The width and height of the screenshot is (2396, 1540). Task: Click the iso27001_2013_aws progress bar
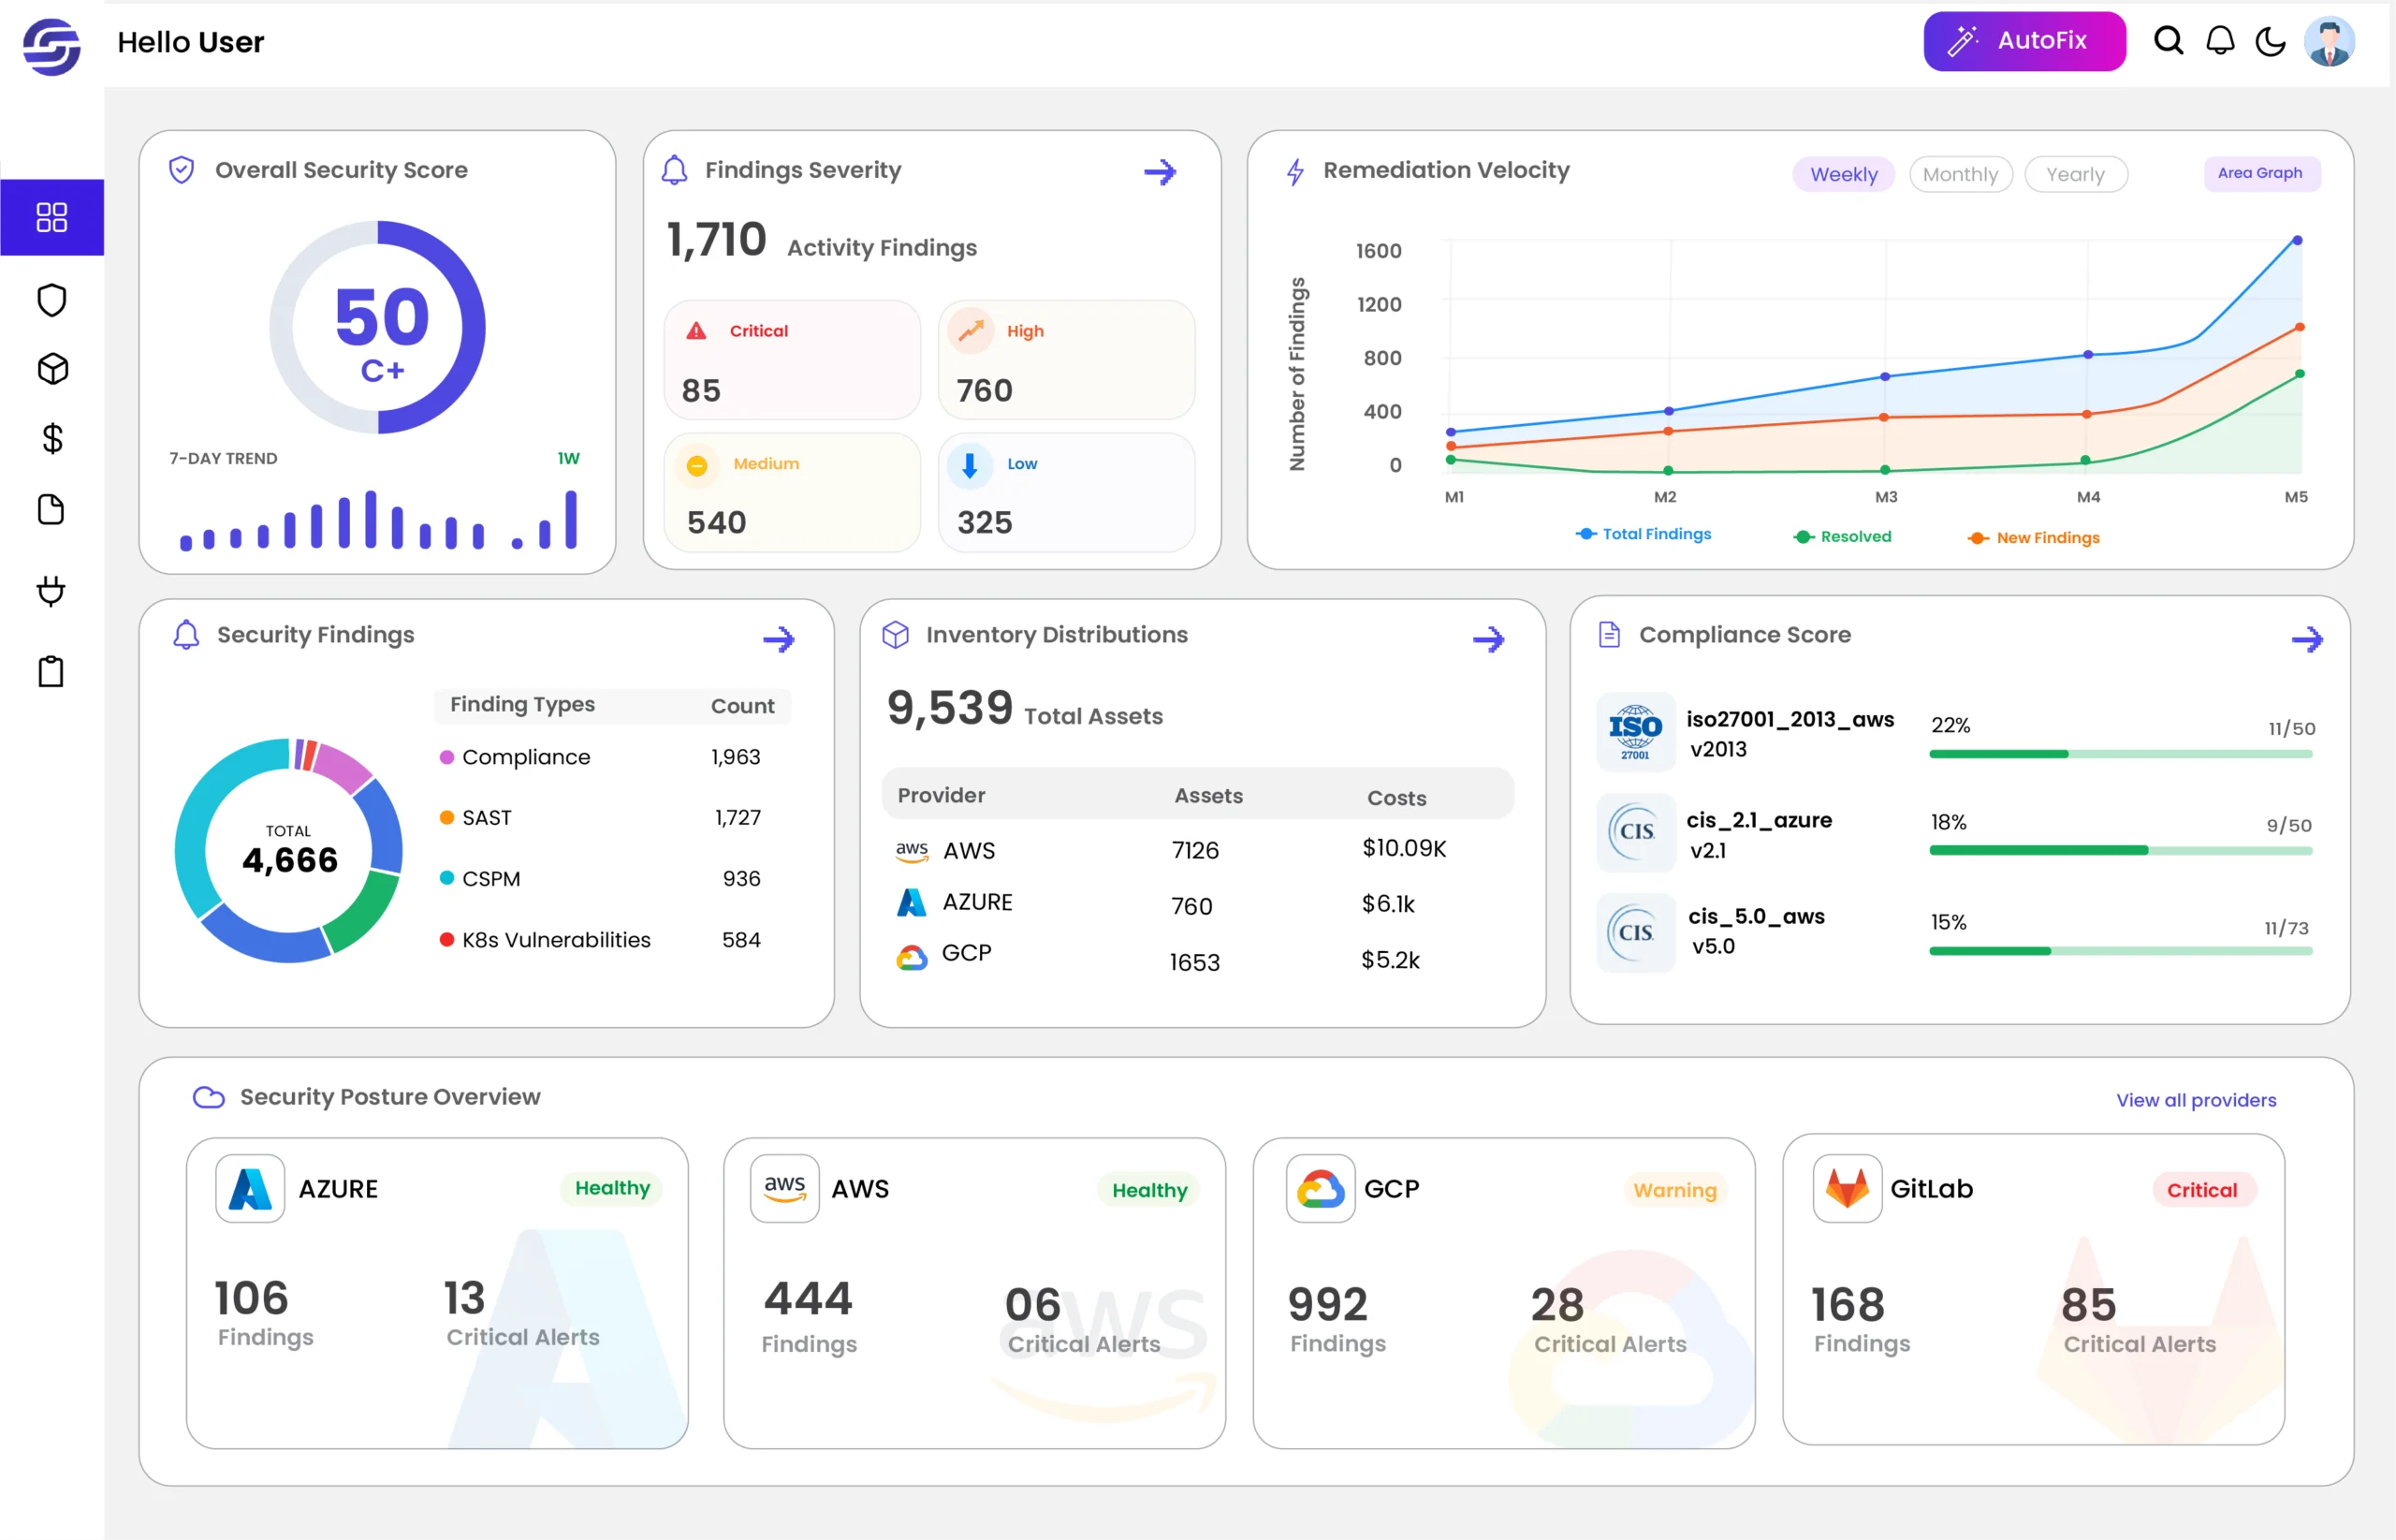(x=2120, y=754)
